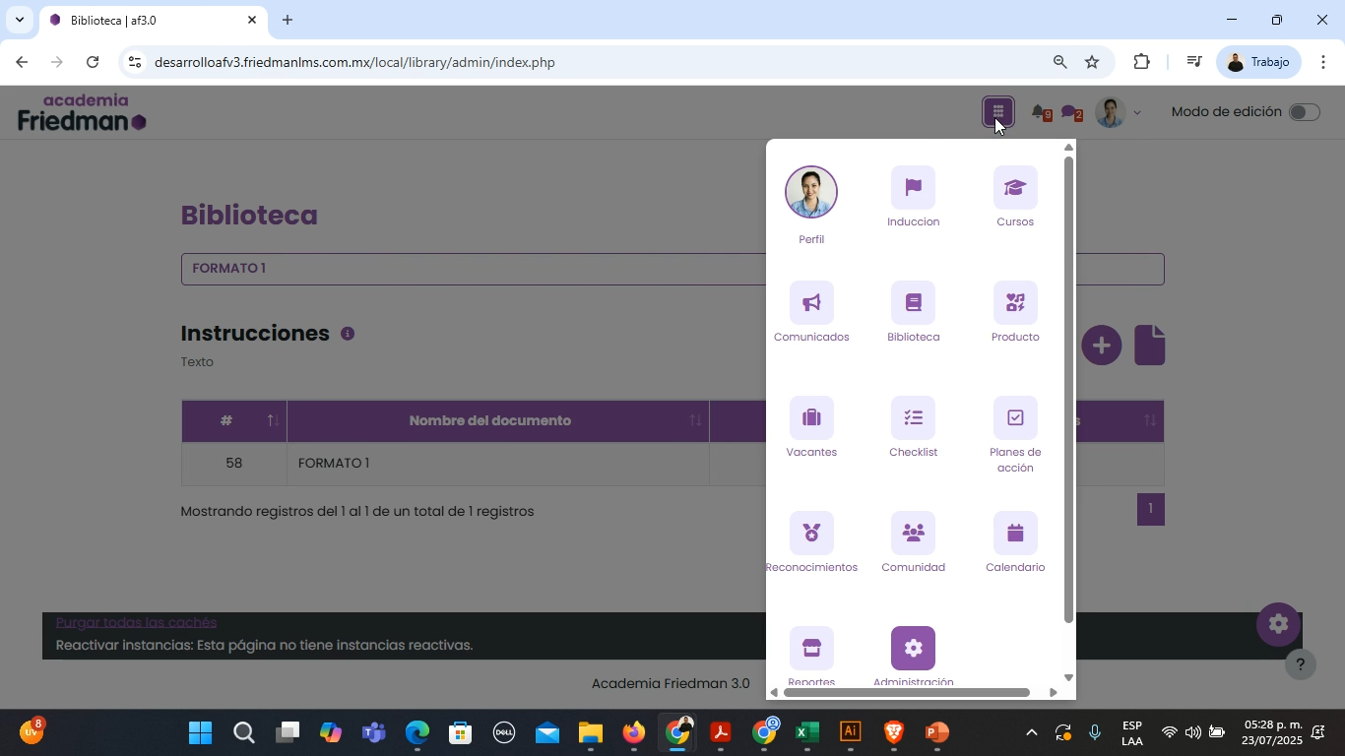Viewport: 1345px width, 756px height.
Task: Open the Trabajo browser profile
Action: (x=1259, y=62)
